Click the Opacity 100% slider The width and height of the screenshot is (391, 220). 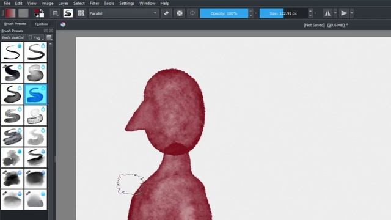click(x=224, y=13)
